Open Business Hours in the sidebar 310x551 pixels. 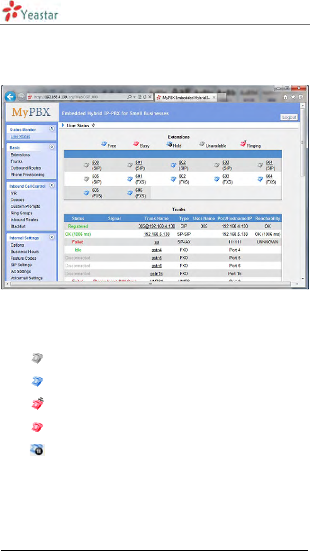24,252
